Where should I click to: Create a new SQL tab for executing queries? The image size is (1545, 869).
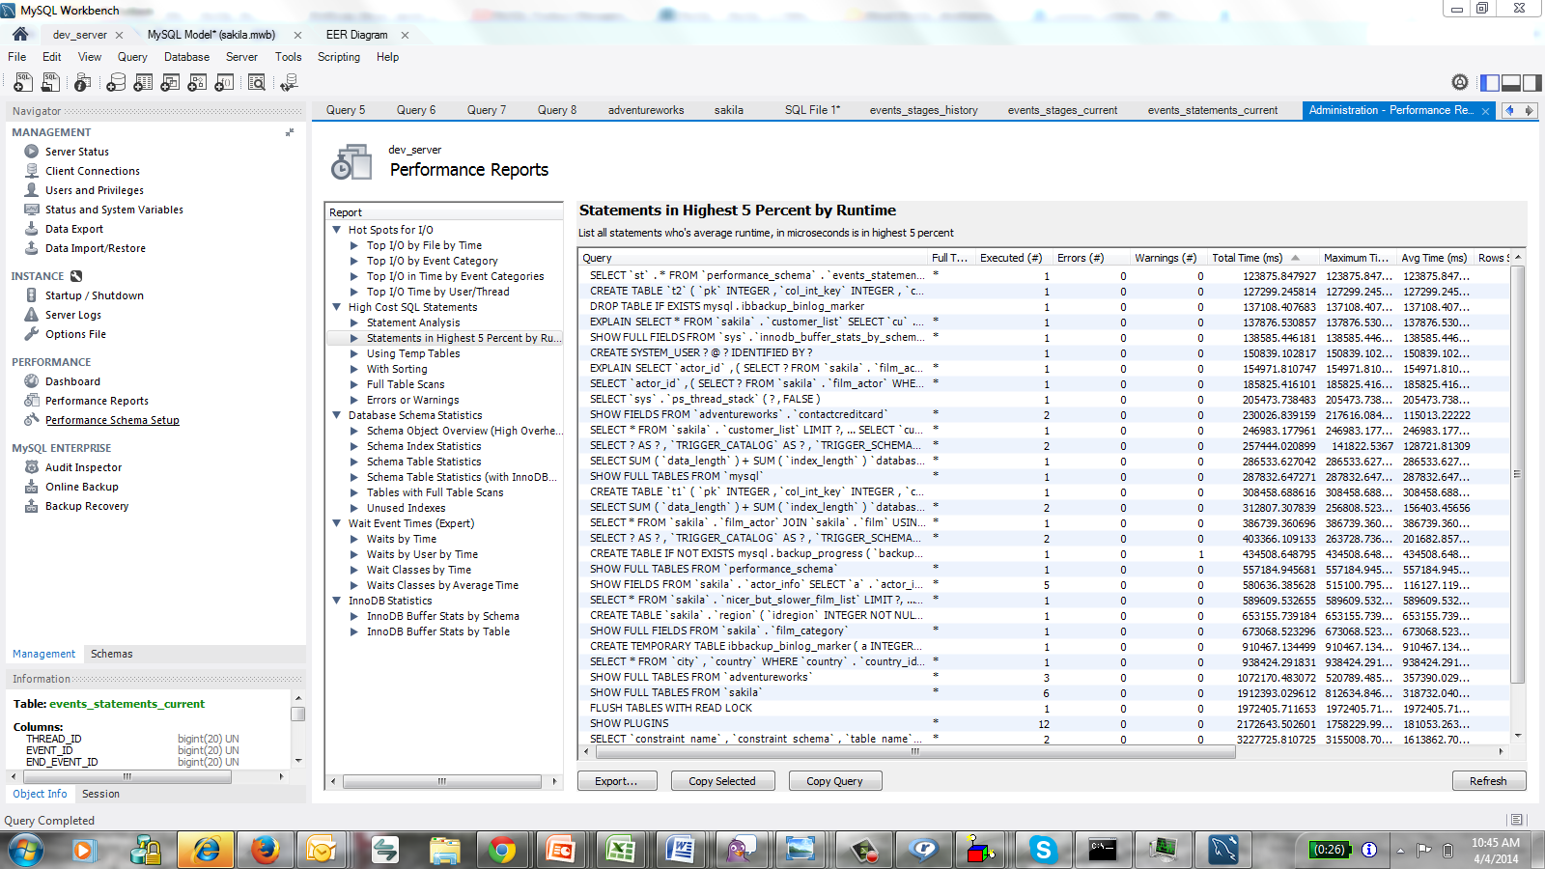(22, 82)
